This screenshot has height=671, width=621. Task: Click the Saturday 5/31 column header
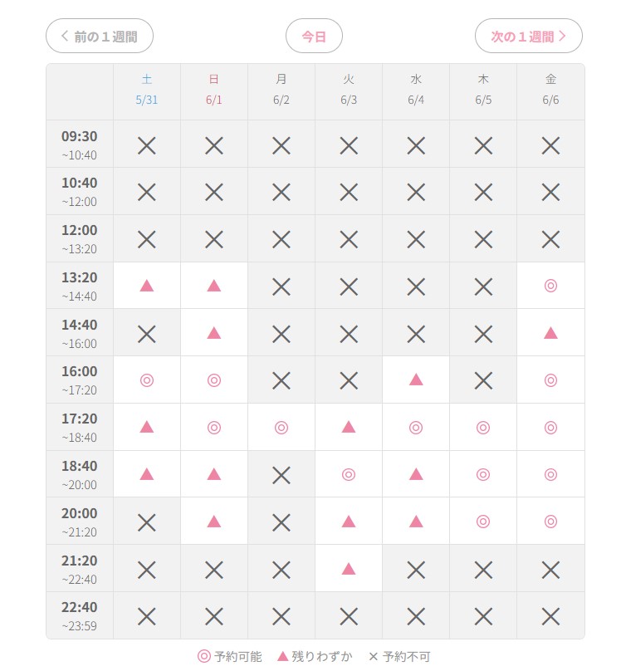click(147, 90)
